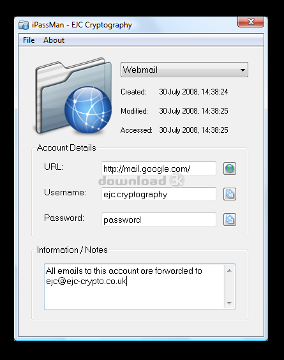Click the Accessed timestamp value
The image size is (284, 360).
tap(193, 130)
